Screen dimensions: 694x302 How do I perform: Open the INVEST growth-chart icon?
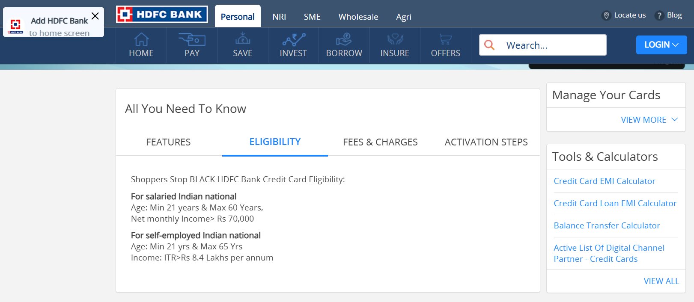coord(294,39)
